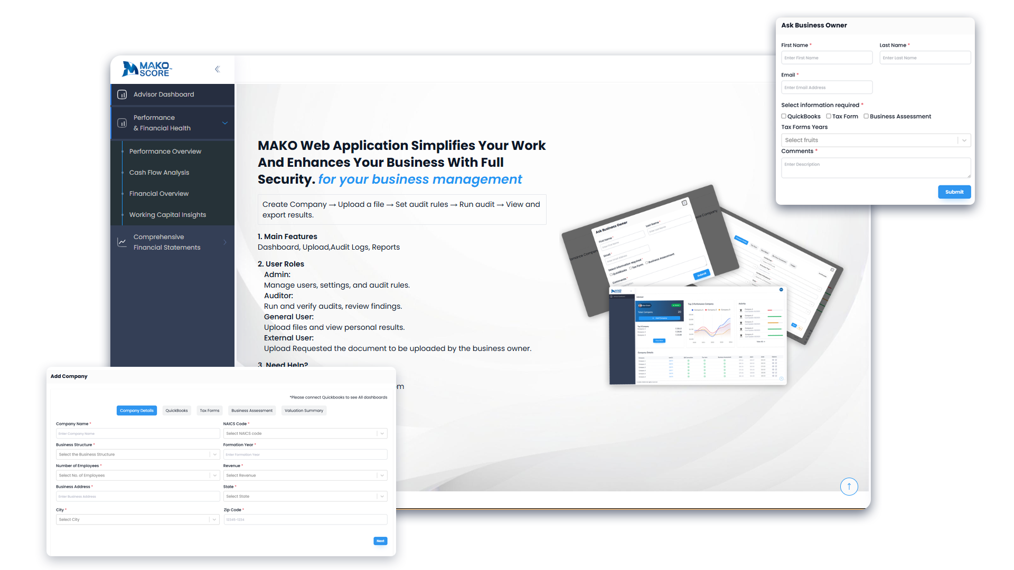1014x570 pixels.
Task: Click the scroll-to-top arrow icon
Action: click(x=849, y=486)
